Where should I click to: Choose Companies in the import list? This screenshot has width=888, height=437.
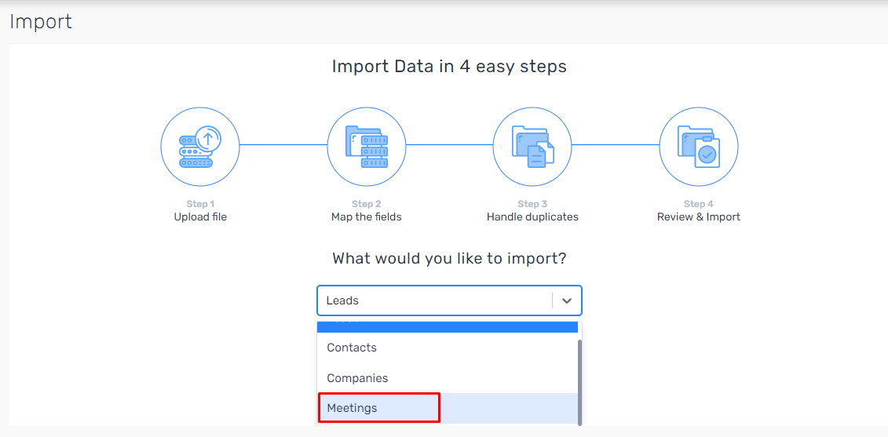447,378
